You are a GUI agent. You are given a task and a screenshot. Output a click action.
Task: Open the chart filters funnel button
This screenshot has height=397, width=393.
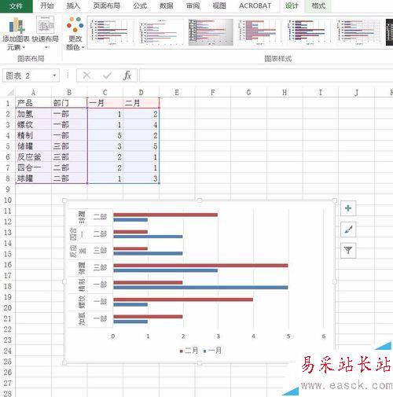point(348,251)
